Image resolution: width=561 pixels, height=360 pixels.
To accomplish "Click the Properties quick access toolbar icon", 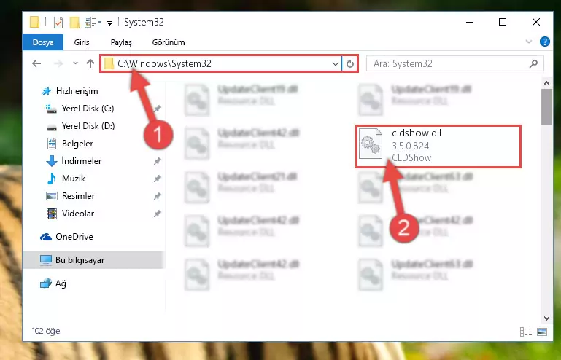I will (58, 23).
